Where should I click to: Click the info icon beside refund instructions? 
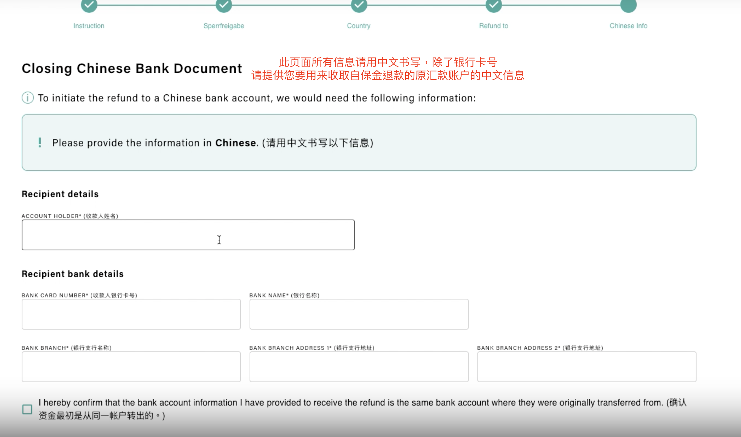[28, 98]
